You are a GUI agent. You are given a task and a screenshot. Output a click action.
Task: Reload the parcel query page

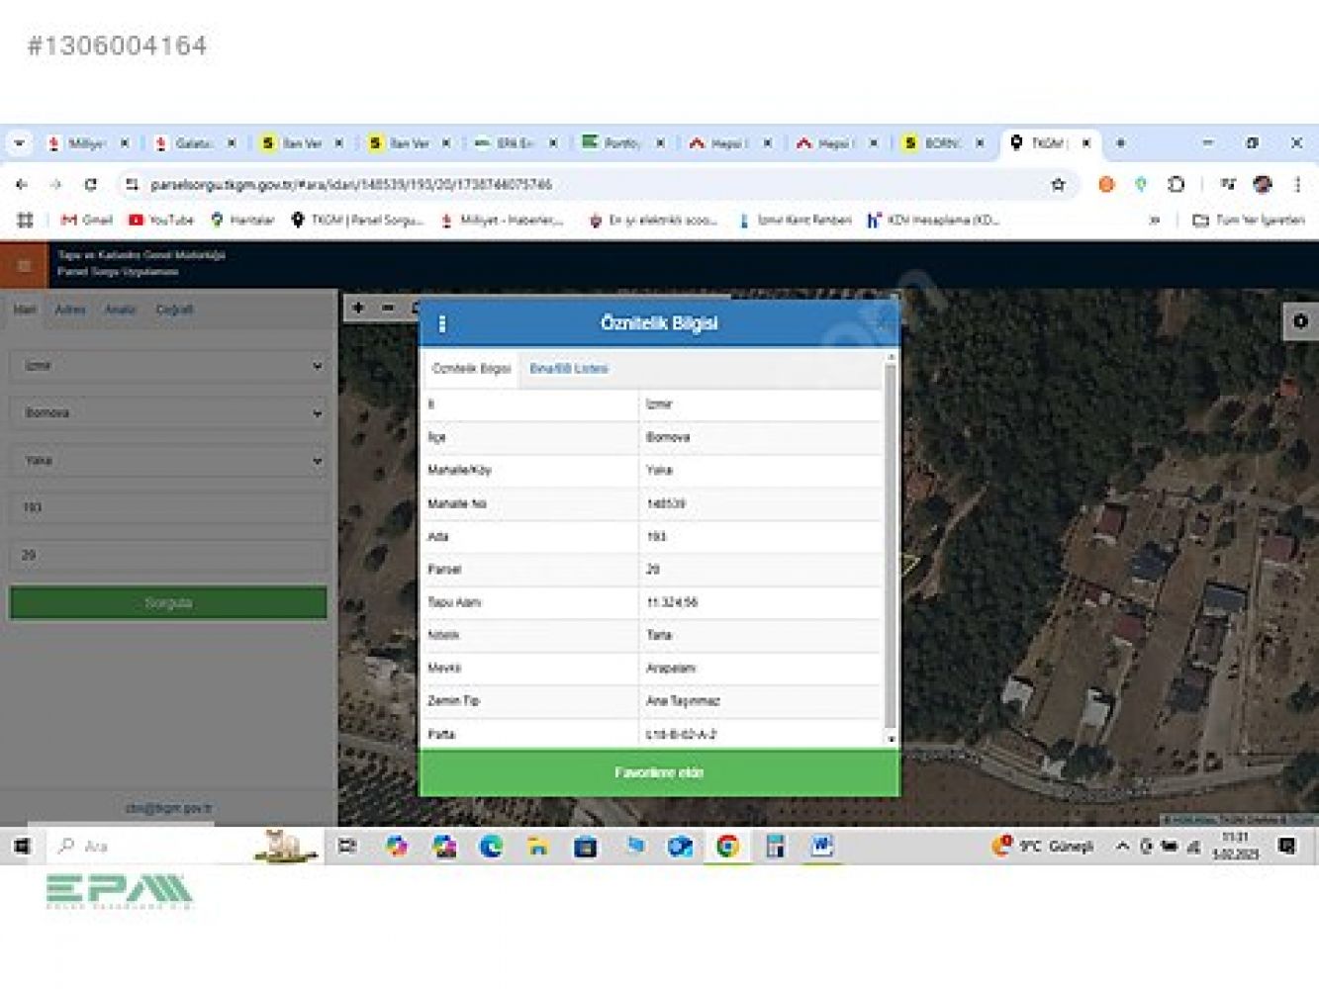90,185
